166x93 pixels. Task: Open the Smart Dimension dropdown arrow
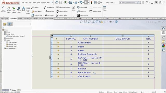pyautogui.click(x=3, y=16)
